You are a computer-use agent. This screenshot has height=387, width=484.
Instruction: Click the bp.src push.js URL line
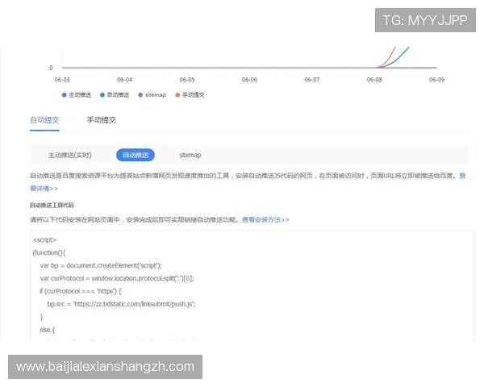coord(121,304)
